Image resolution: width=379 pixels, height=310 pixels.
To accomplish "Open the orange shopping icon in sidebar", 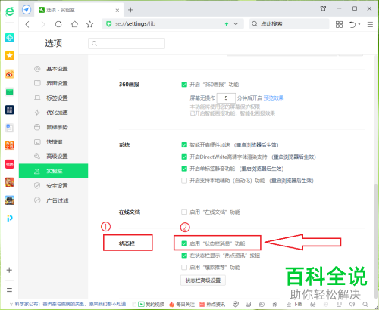I will coord(10,146).
